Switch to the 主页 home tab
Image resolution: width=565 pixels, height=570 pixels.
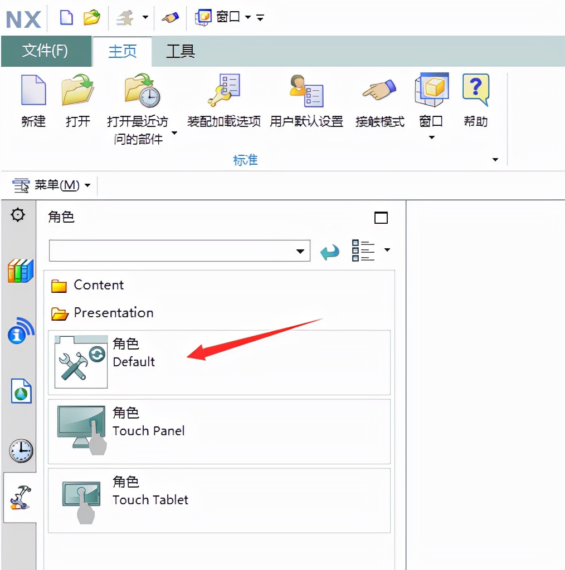tap(122, 51)
